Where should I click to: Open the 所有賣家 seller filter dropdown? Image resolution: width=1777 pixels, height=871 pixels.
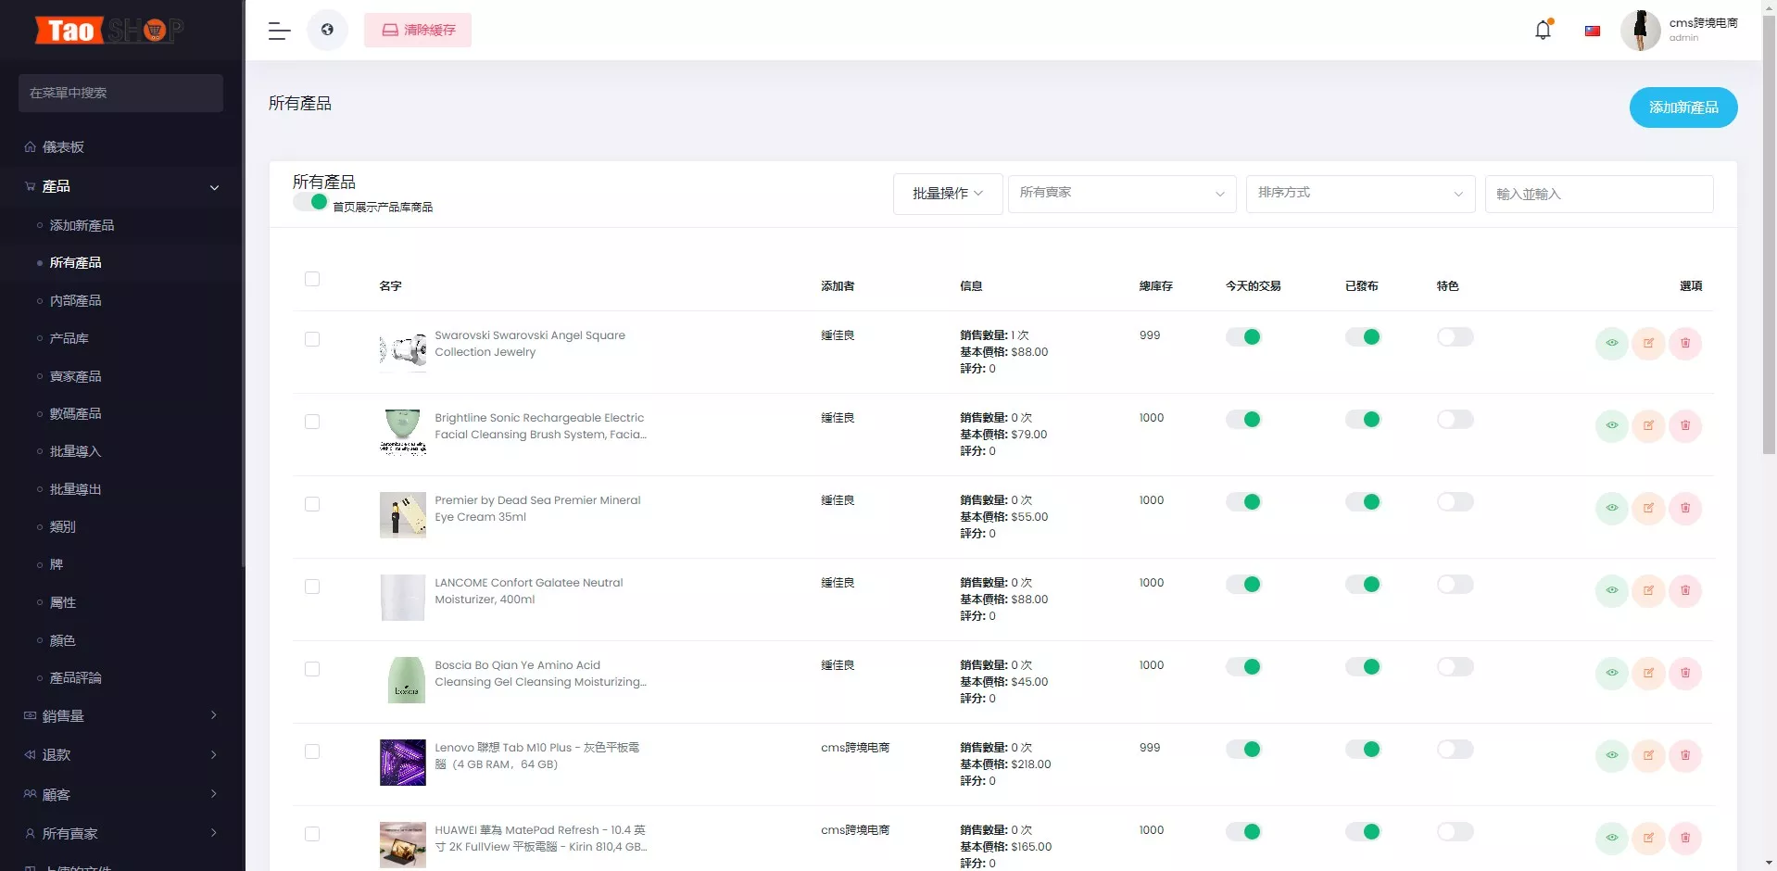[1122, 194]
